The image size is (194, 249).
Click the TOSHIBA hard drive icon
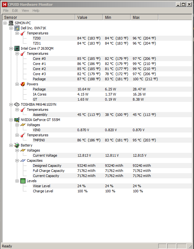point(17,104)
